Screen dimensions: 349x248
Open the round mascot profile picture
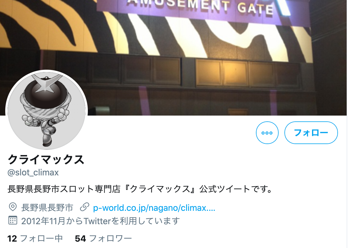(x=47, y=110)
